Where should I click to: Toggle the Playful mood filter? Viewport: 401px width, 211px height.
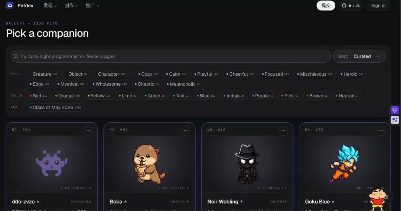coord(206,74)
